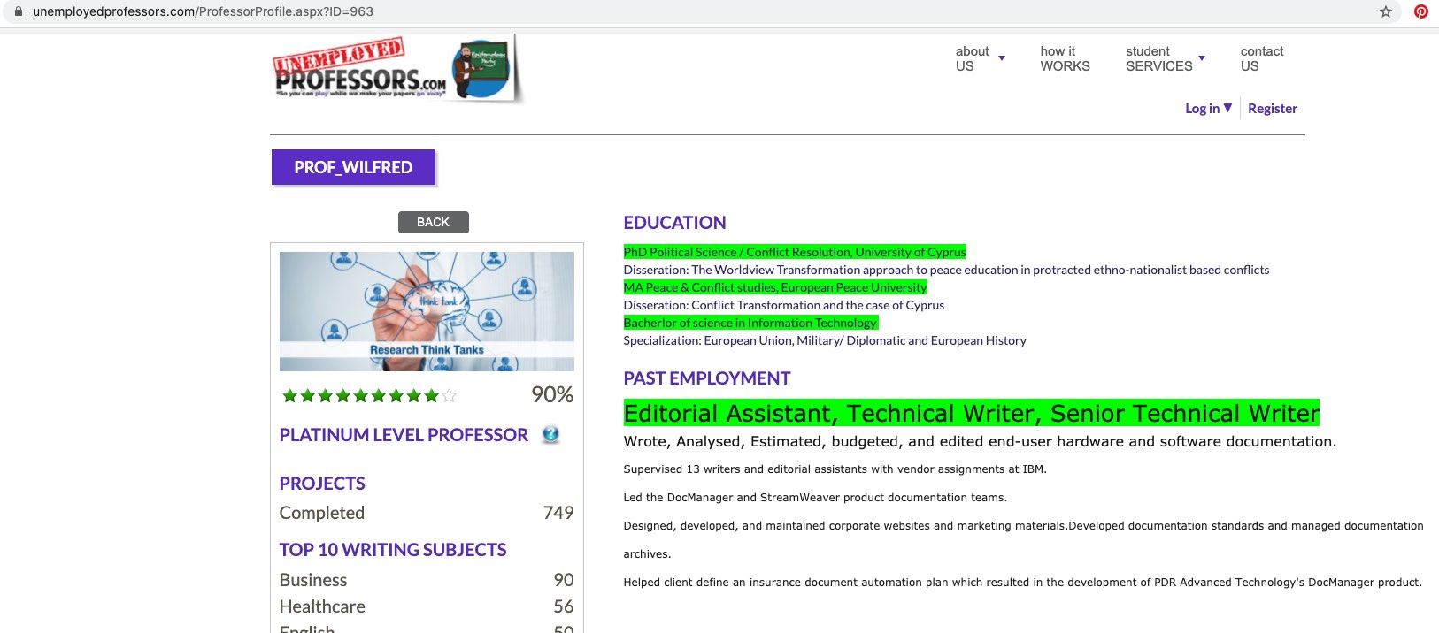Click the professor star rating row

tap(368, 395)
